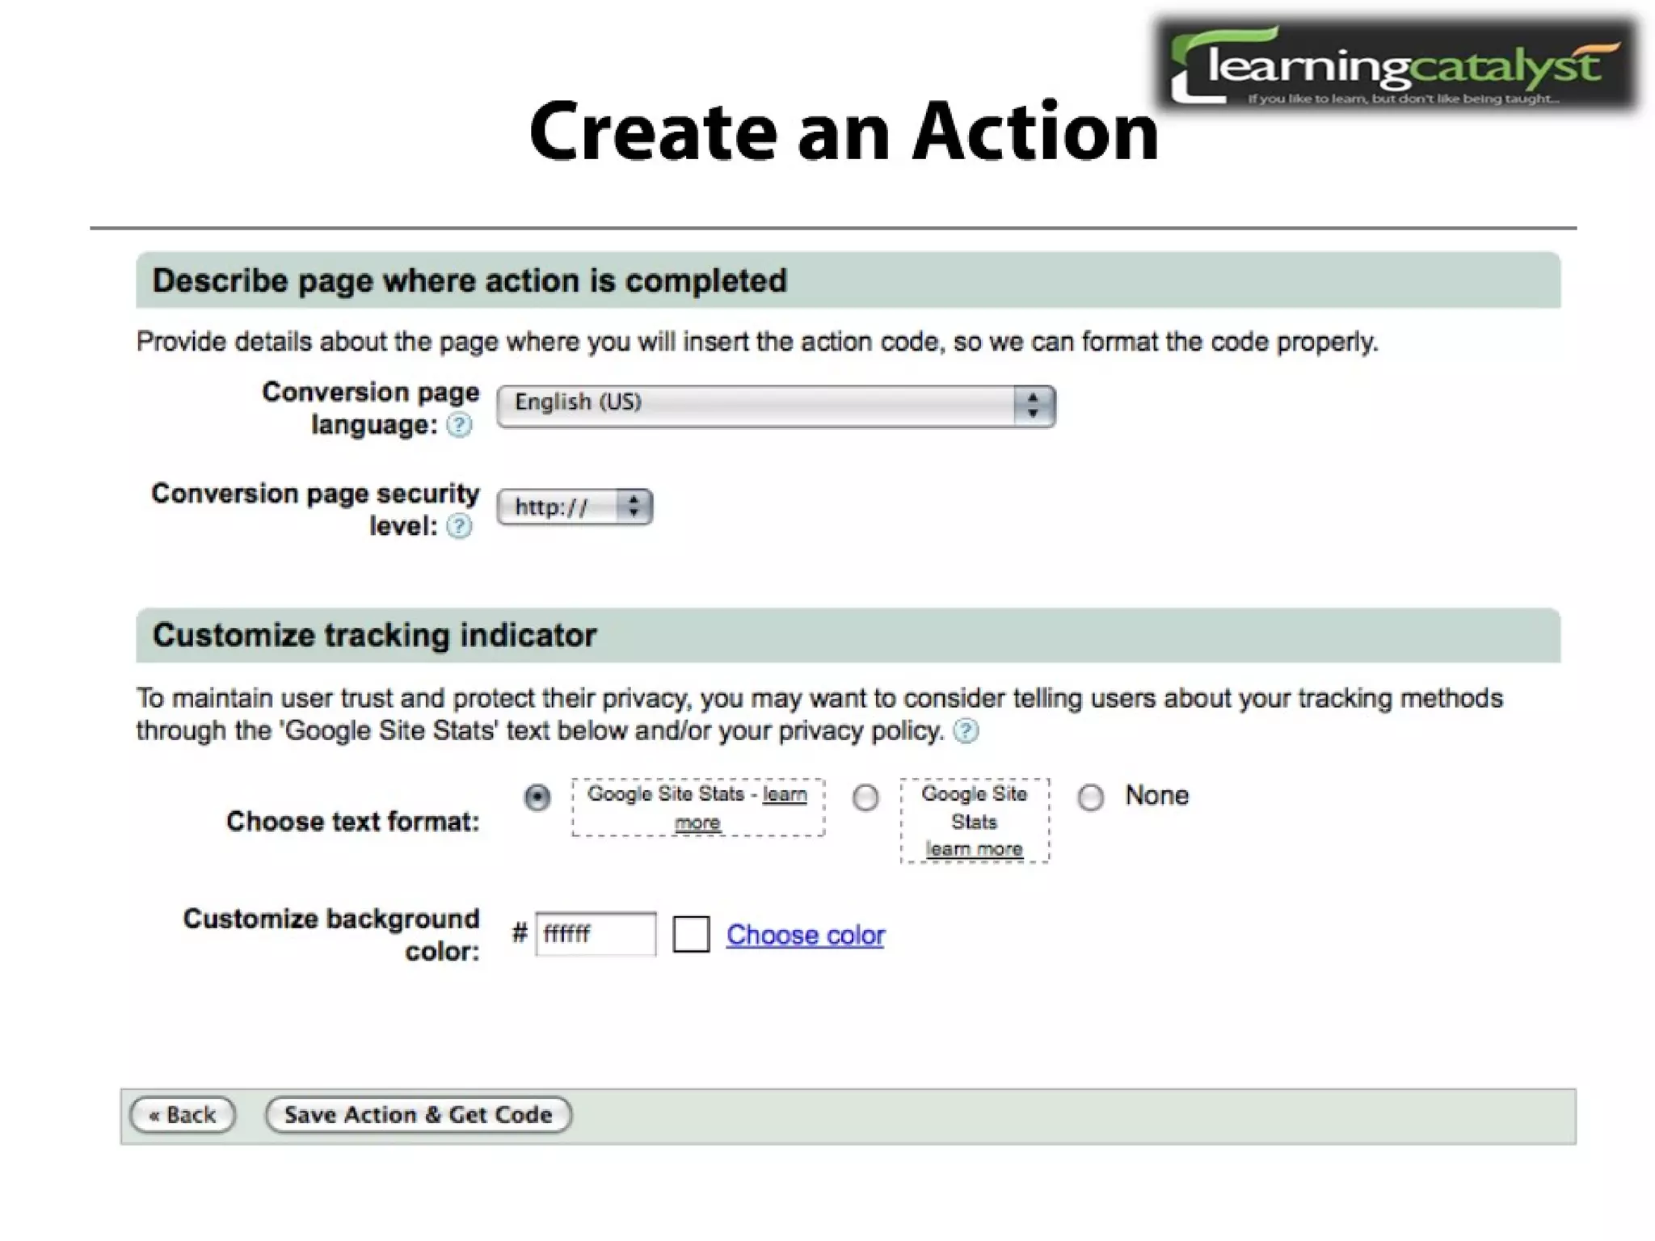Click 'Describe page where action is completed' header
Screen dimensions: 1655x1241
pos(470,281)
